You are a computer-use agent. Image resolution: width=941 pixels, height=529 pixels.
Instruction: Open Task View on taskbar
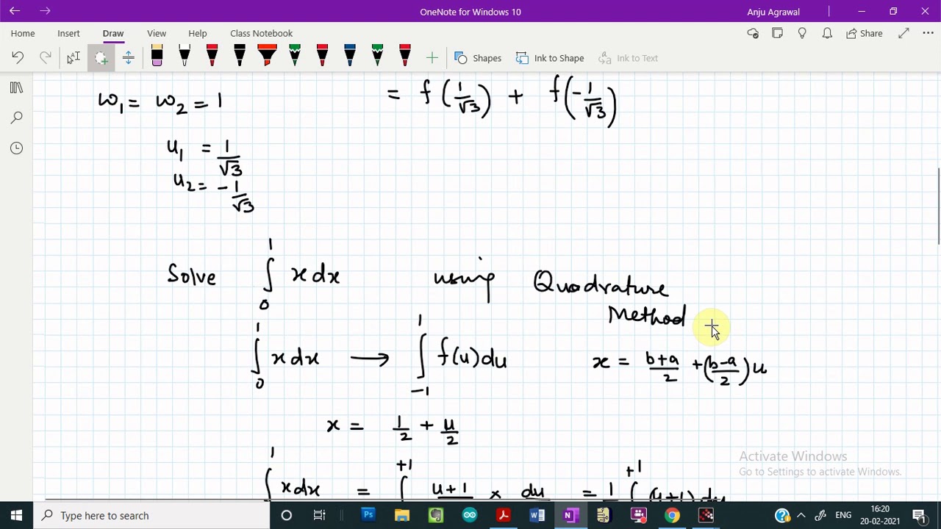(x=319, y=515)
